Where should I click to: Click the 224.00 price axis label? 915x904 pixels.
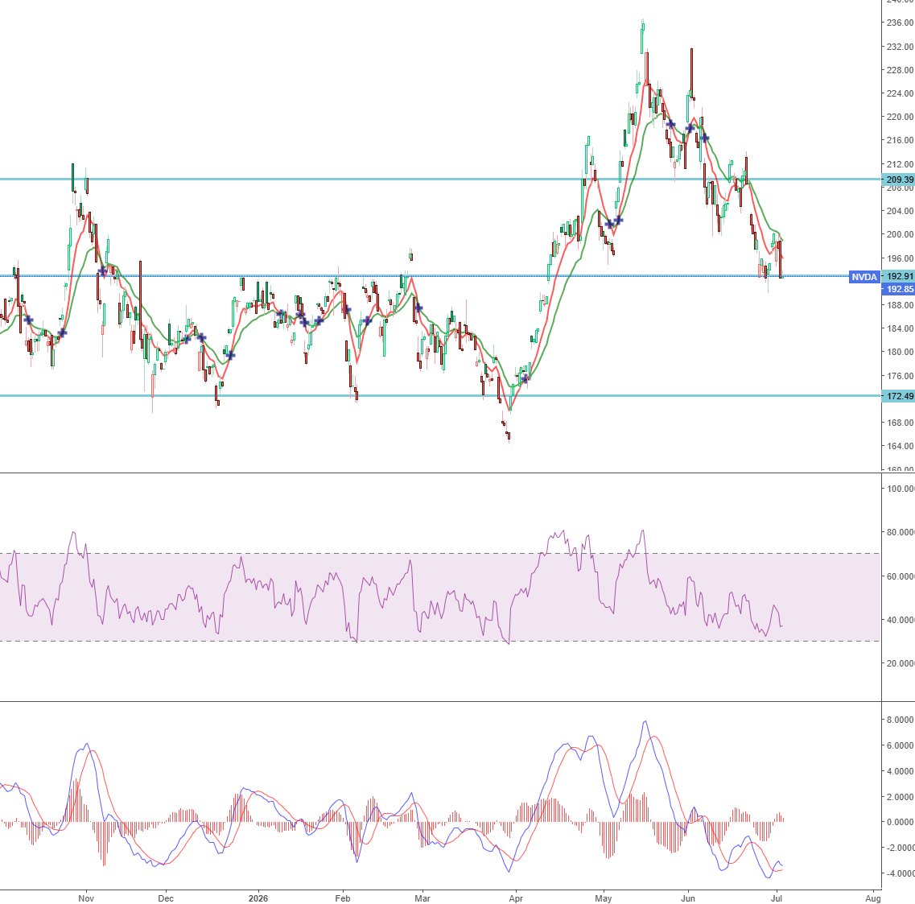(x=900, y=93)
